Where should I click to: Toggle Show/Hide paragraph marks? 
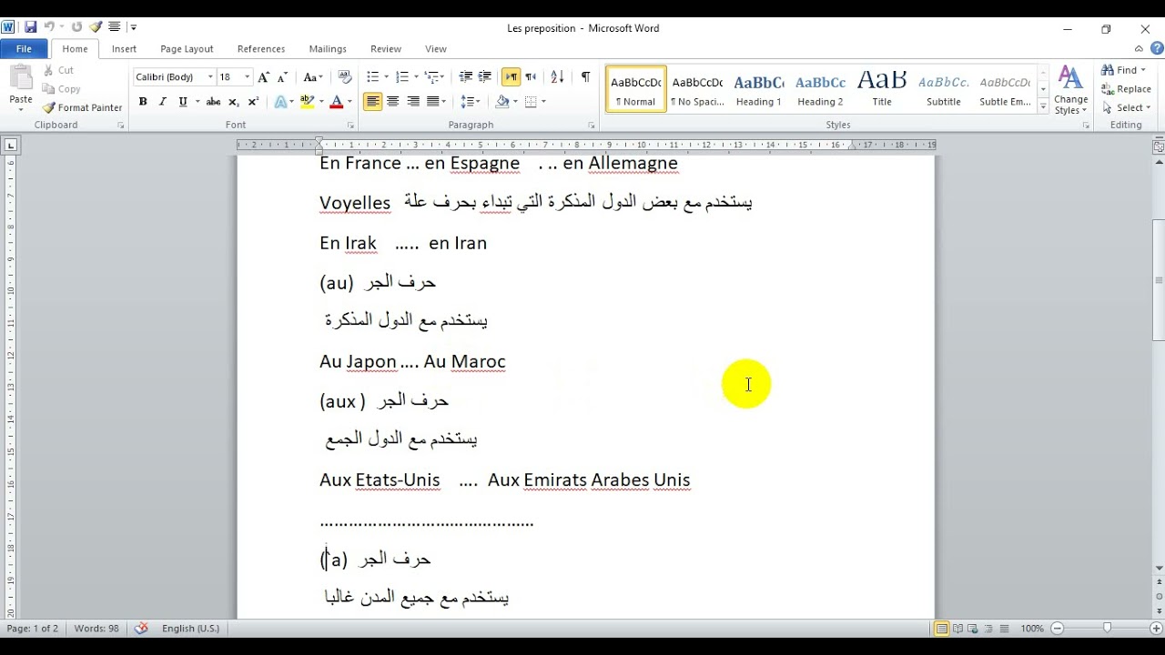coord(585,77)
